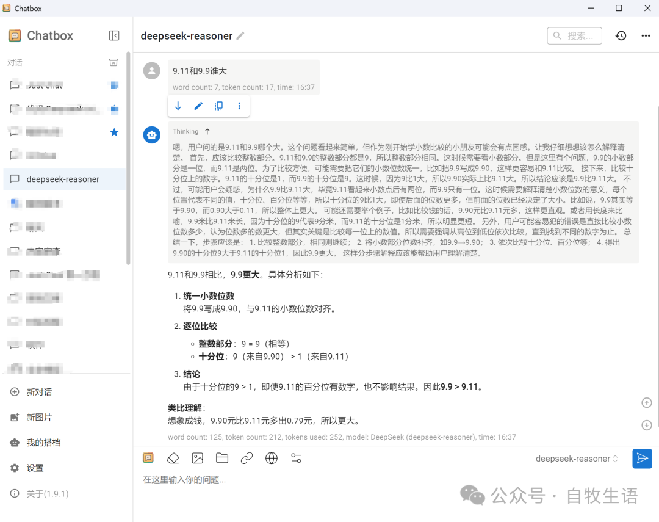The image size is (659, 522).
Task: Click the first blurred conversation in list
Action: point(65,85)
